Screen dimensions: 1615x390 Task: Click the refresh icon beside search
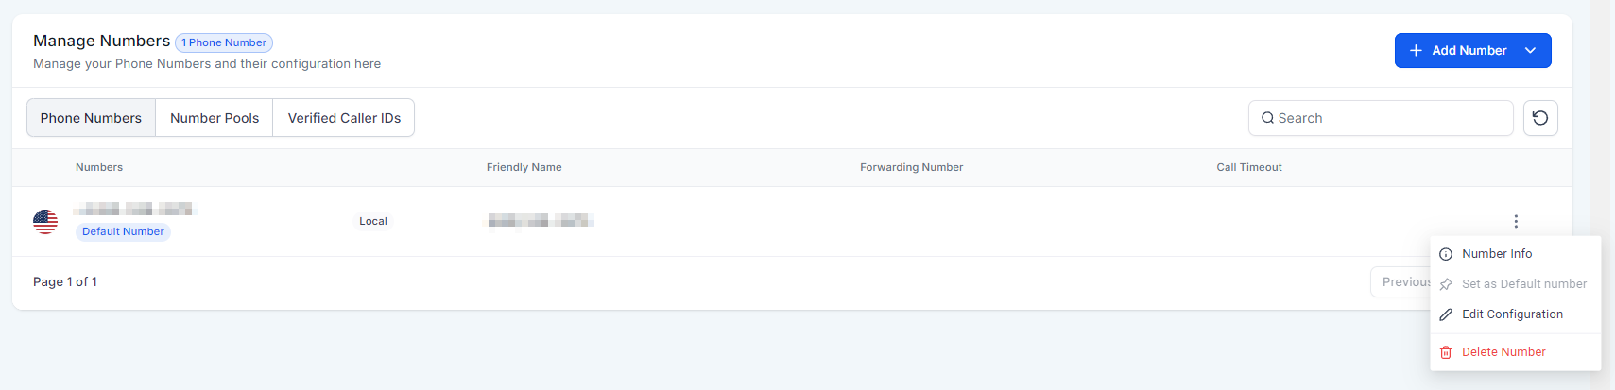[x=1540, y=118]
